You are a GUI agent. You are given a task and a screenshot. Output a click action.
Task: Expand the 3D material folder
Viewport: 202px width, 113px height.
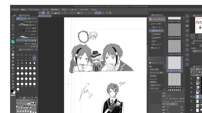(x=152, y=41)
